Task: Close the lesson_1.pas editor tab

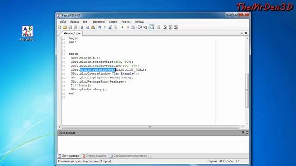Action: [x=246, y=33]
